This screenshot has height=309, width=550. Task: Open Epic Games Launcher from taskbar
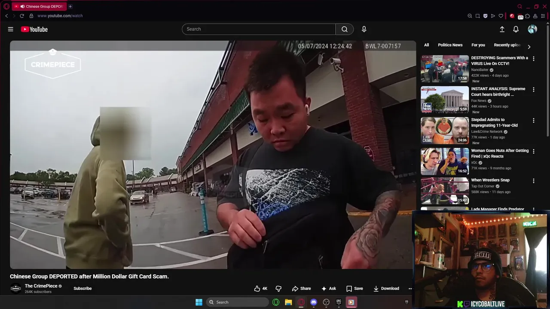point(339,302)
